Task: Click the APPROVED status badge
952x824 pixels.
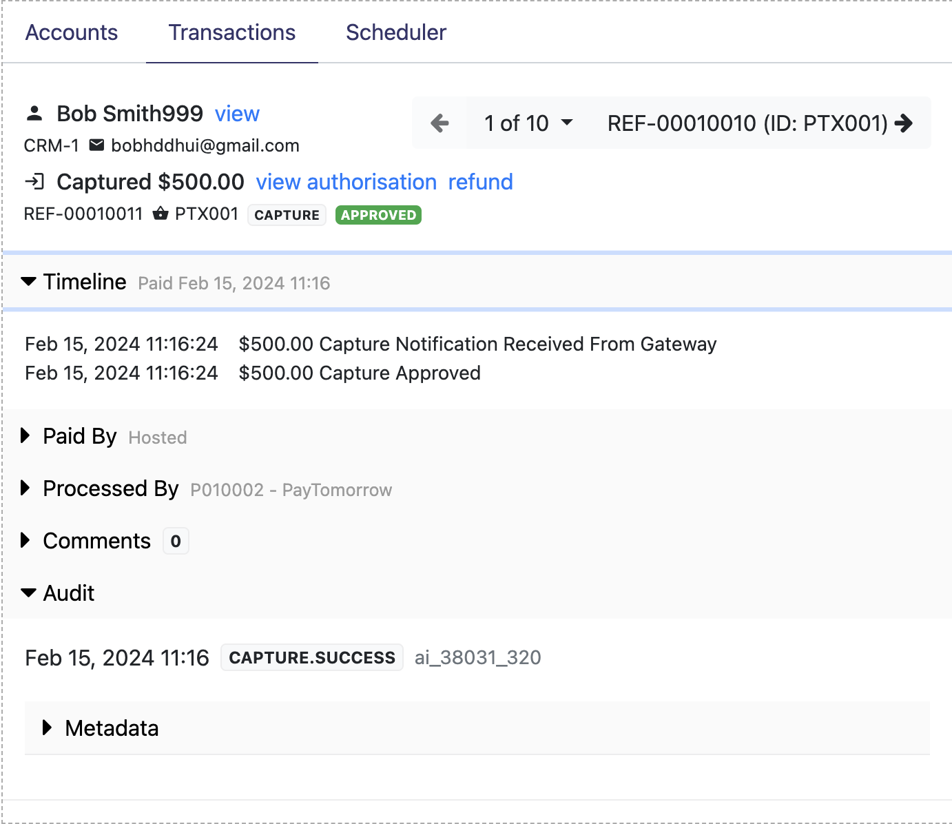Action: 378,215
